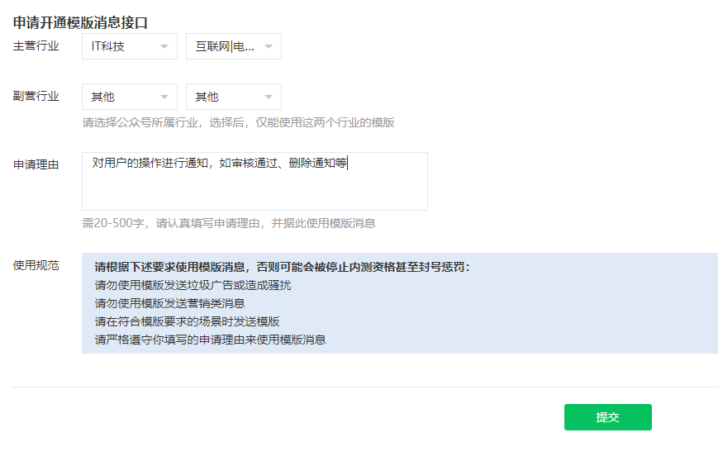
Task: Click the 主营行业 label
Action: tap(36, 46)
